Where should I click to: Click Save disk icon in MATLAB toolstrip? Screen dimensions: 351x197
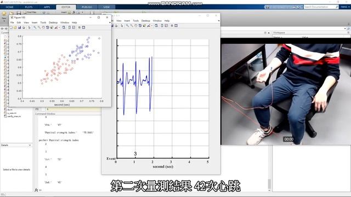[19, 13]
